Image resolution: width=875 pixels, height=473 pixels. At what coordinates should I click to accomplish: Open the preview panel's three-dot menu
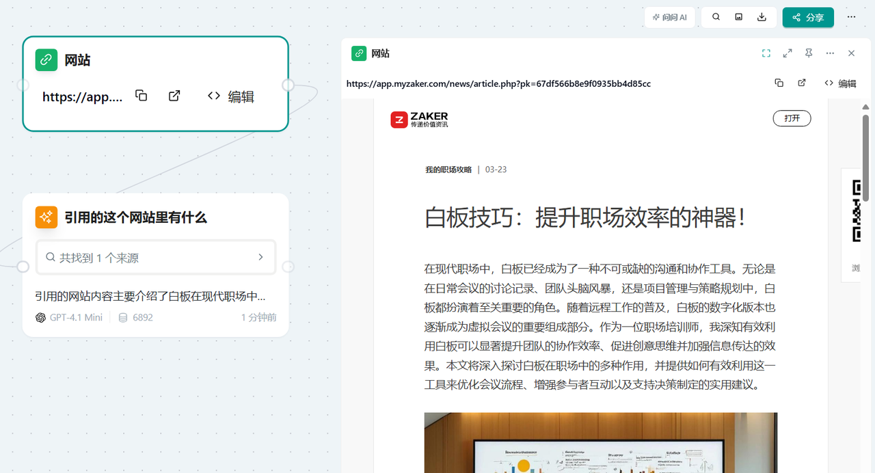pos(830,53)
